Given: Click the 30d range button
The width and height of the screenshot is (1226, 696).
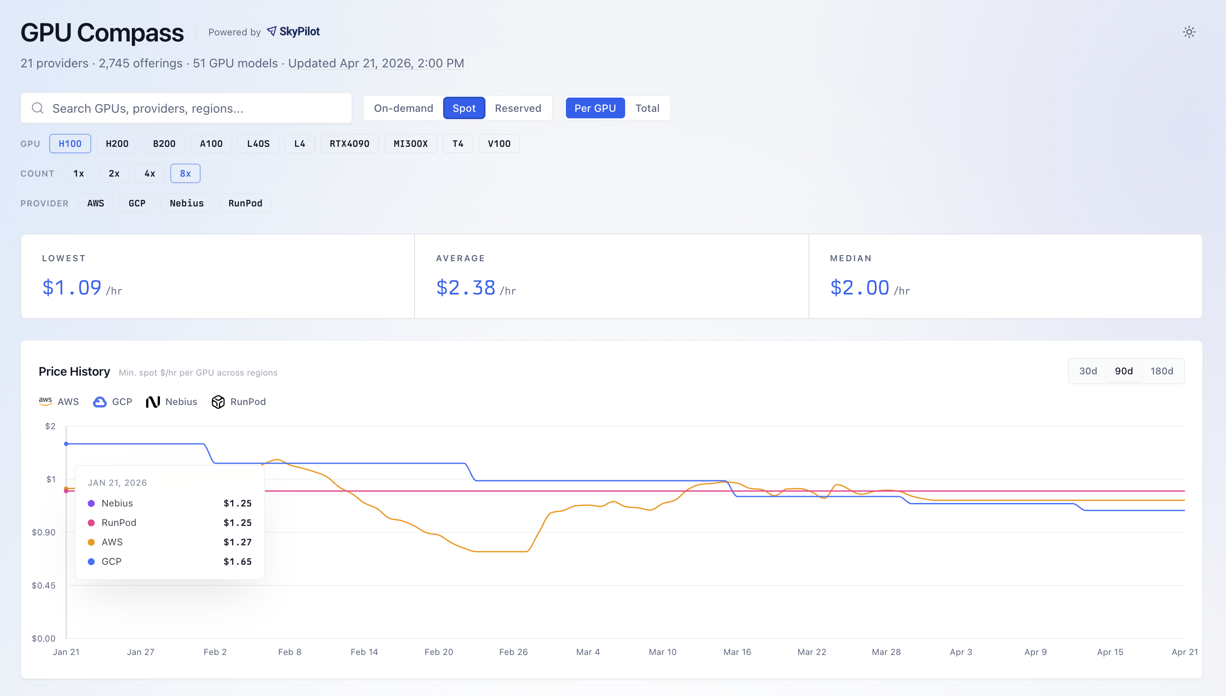Looking at the screenshot, I should tap(1088, 370).
